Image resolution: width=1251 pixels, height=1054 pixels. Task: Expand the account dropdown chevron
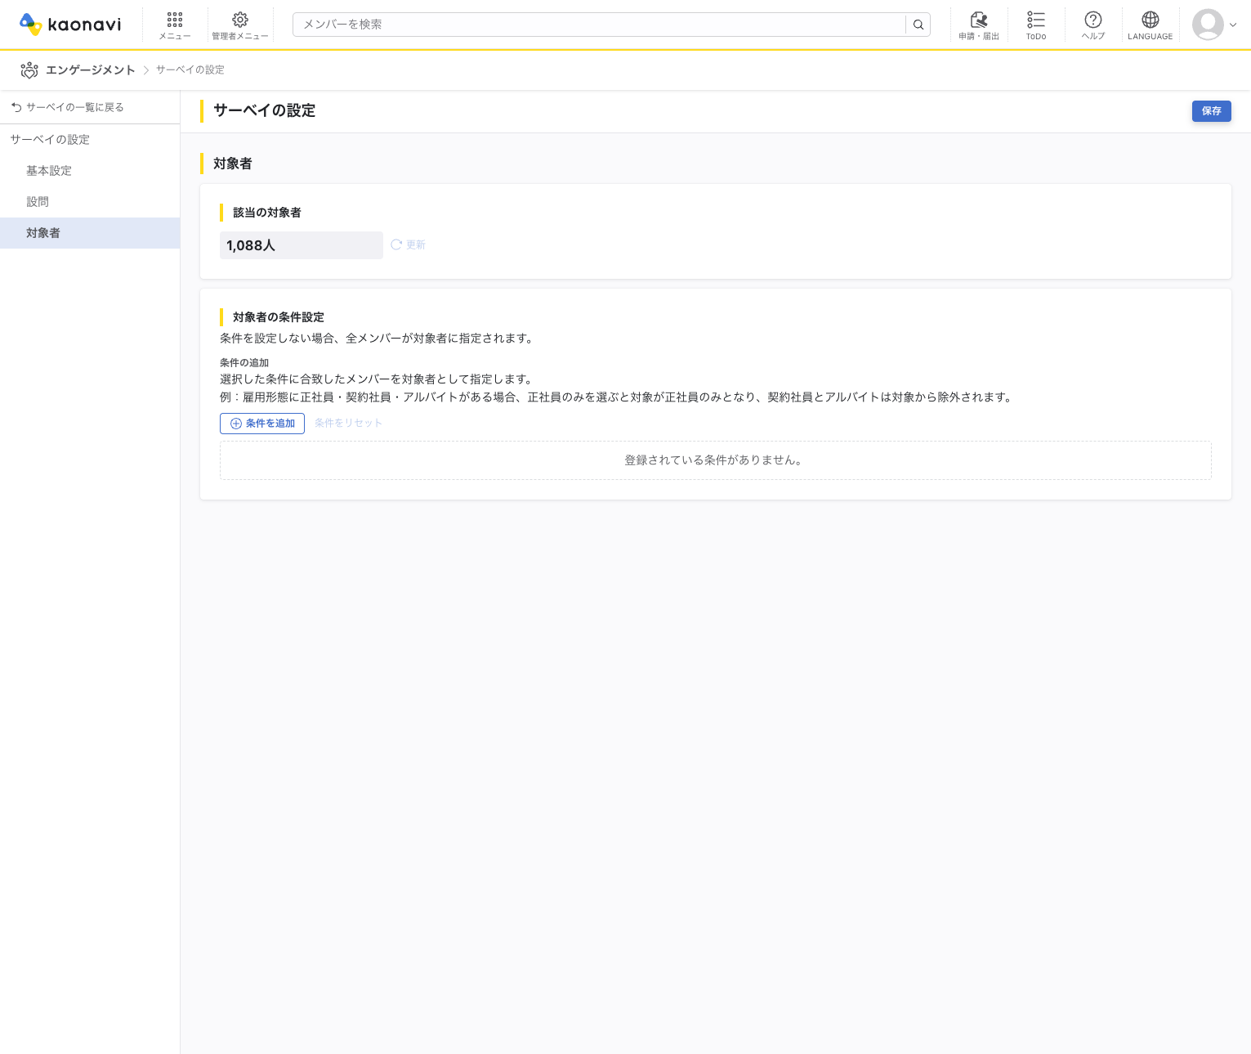[1233, 25]
